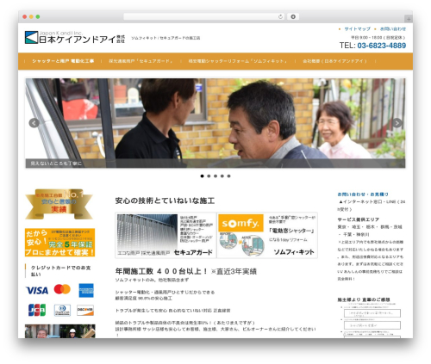Click the download icon beside address bar
This screenshot has width=431, height=364.
coord(293,16)
